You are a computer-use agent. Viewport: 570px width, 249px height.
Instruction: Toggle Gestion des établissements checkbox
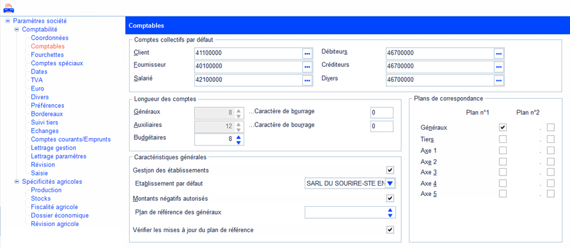(390, 171)
